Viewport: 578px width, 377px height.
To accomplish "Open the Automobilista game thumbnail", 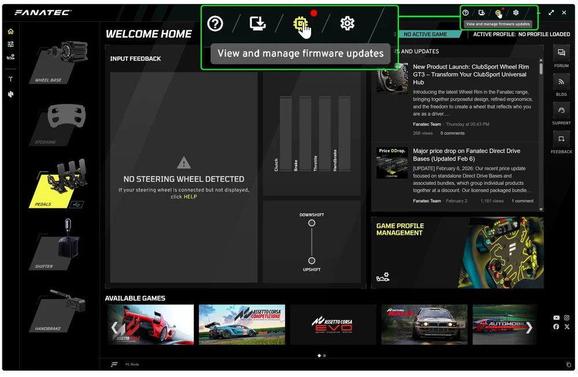I will 505,324.
